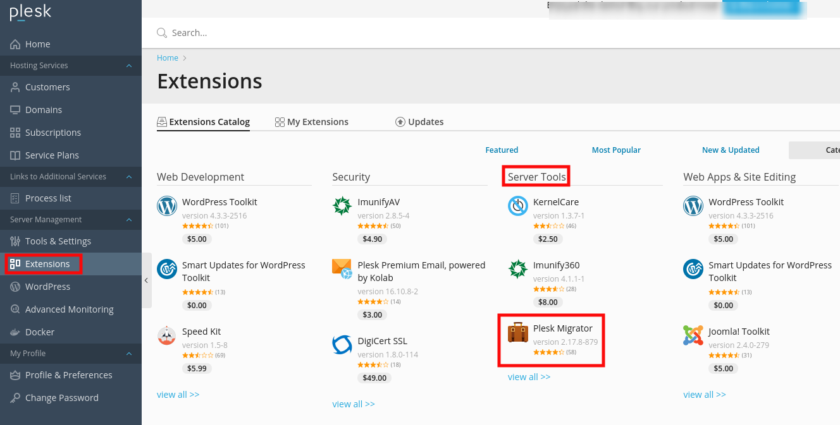
Task: Open Subscriptions in the sidebar
Action: [x=71, y=133]
